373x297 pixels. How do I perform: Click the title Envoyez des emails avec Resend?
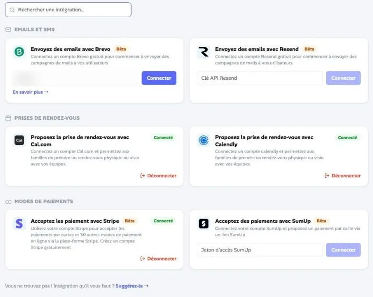click(x=257, y=49)
